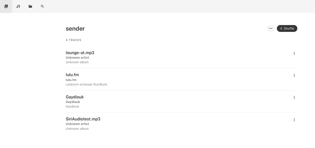Click Unknown album under SiriAudiotest.mp3
This screenshot has width=315, height=148.
[x=77, y=129]
